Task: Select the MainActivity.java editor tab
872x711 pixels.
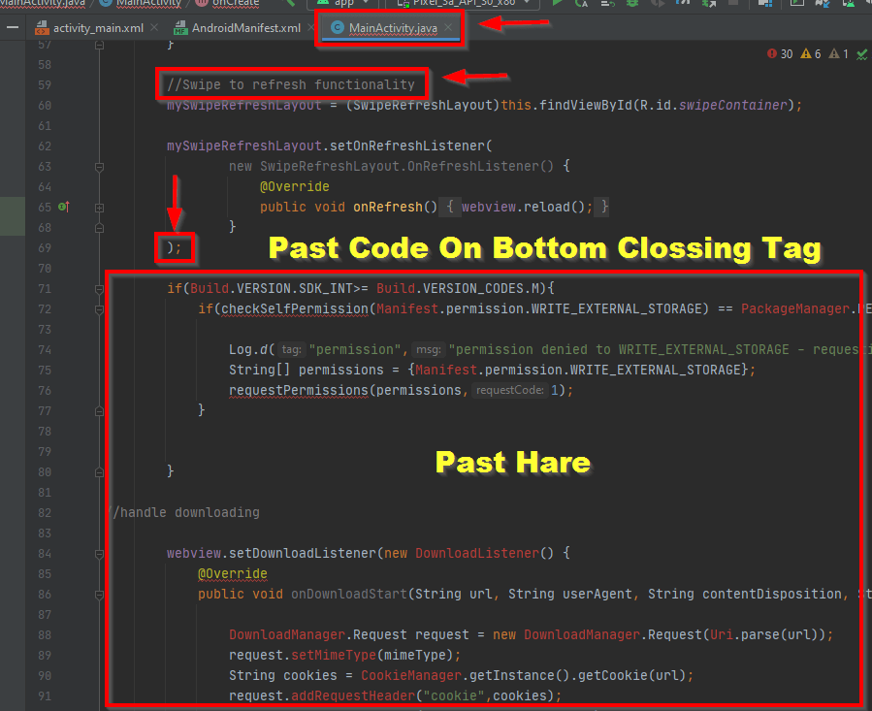Action: click(393, 28)
